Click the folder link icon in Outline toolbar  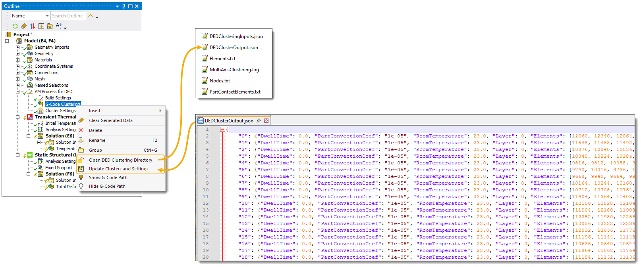(50, 26)
